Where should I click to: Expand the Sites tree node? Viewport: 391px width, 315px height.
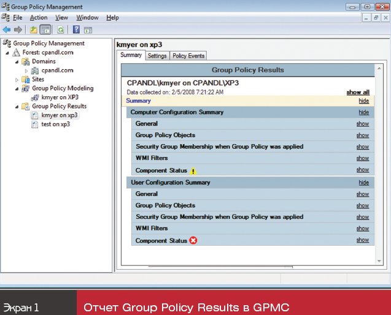coord(17,80)
